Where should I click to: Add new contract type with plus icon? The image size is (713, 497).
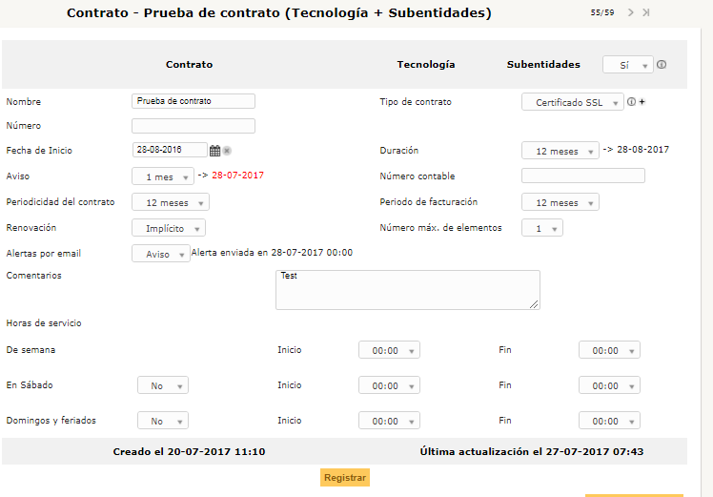642,102
